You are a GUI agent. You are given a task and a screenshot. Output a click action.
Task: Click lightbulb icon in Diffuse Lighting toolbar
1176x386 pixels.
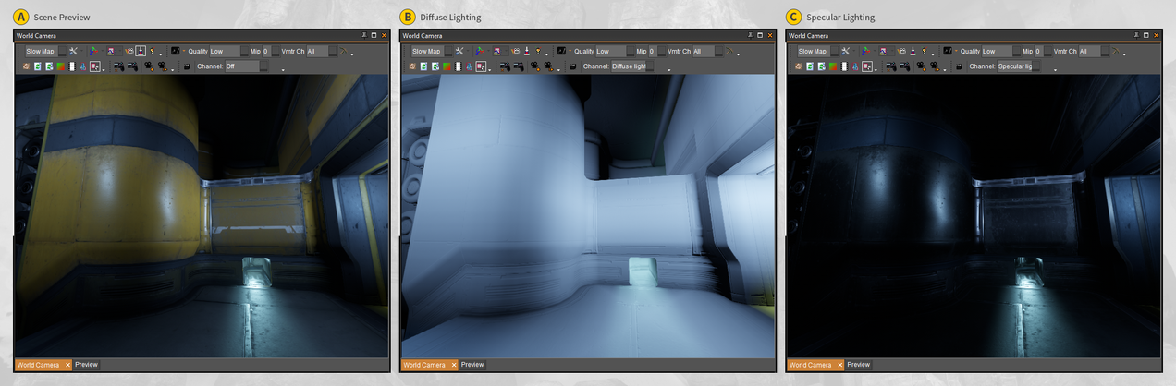click(538, 51)
